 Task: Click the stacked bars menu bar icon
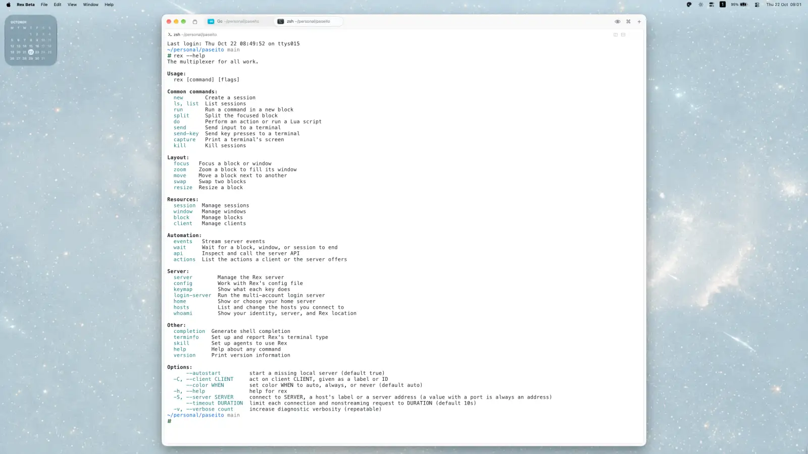tap(712, 5)
